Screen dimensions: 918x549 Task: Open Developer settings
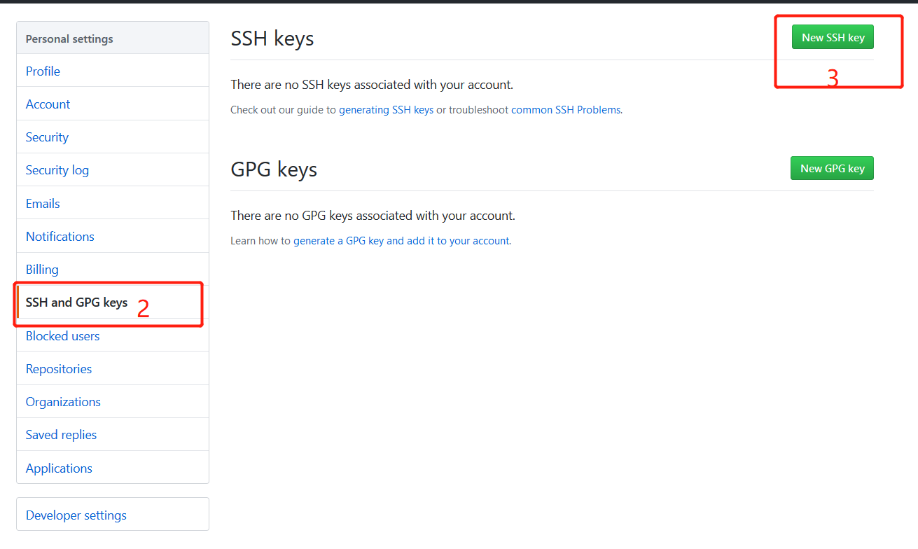pyautogui.click(x=76, y=515)
